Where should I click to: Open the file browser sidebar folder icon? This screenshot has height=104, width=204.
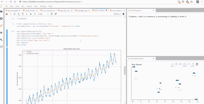pyautogui.click(x=1, y=11)
